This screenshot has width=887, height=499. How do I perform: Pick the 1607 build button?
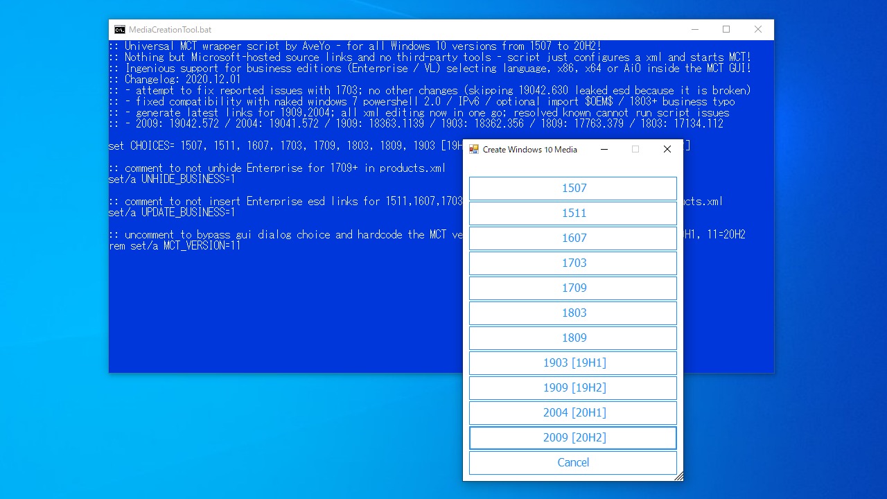click(x=573, y=238)
